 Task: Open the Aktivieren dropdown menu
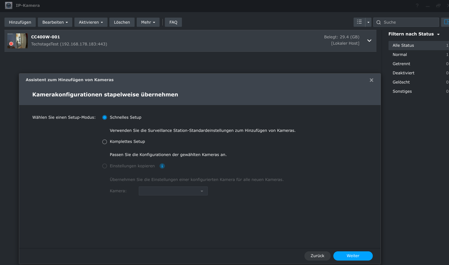[91, 22]
